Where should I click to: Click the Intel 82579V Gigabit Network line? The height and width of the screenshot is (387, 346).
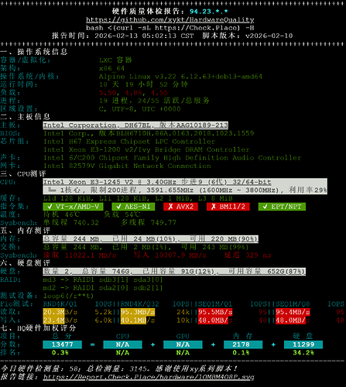point(127,166)
